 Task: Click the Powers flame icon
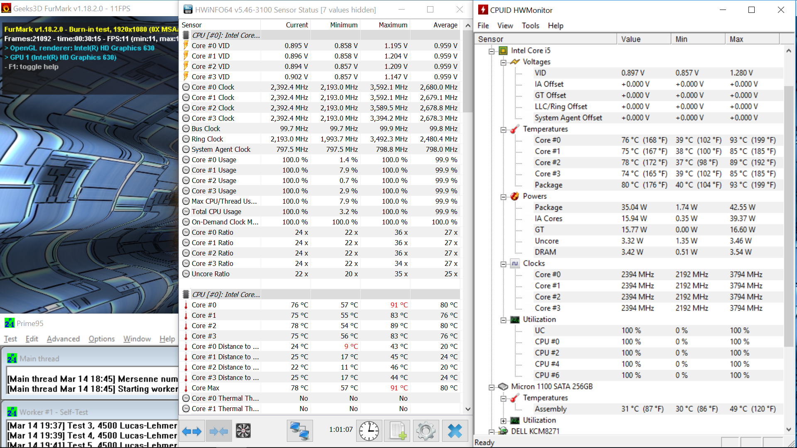(x=515, y=196)
